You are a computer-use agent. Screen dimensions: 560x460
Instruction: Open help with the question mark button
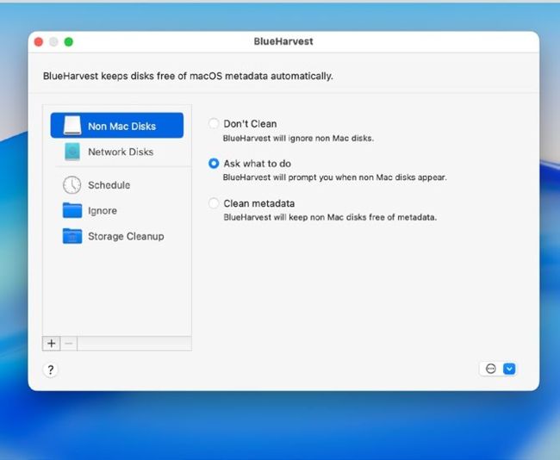tap(51, 370)
